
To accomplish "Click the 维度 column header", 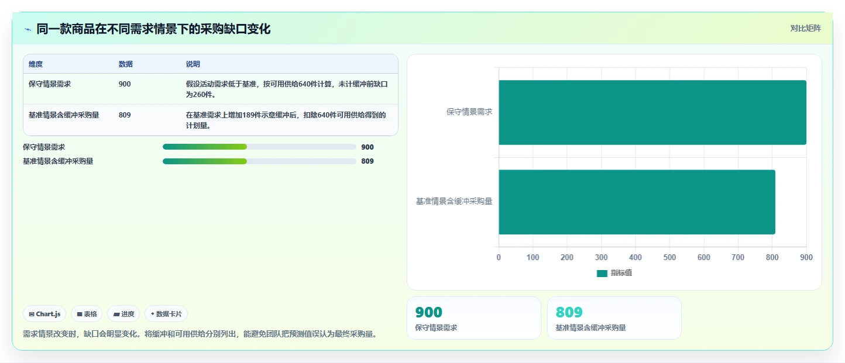I will tap(36, 64).
